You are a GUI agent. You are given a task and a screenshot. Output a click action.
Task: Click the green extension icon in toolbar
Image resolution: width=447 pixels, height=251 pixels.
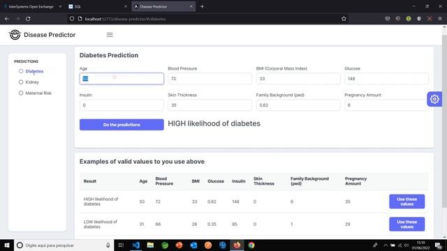[x=409, y=19]
